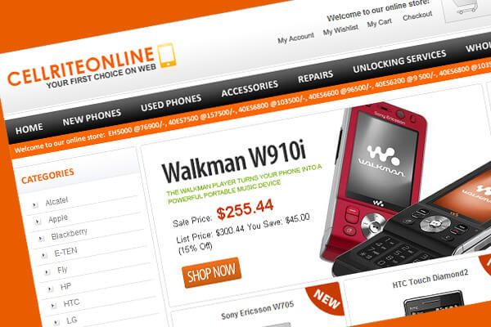Click arrow icon beside Alcatel category

35,205
